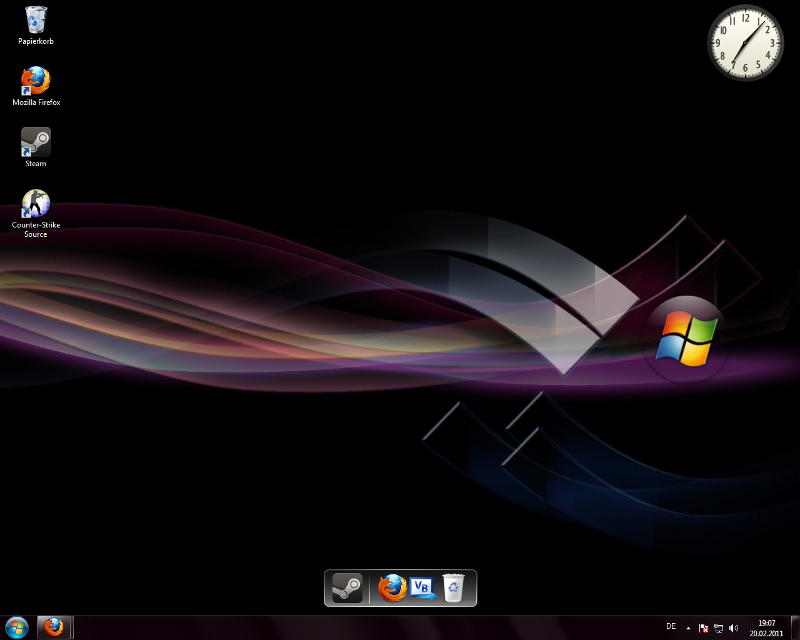The height and width of the screenshot is (640, 800).
Task: Select the Mozilla Firefox desktop shortcut
Action: click(x=36, y=81)
